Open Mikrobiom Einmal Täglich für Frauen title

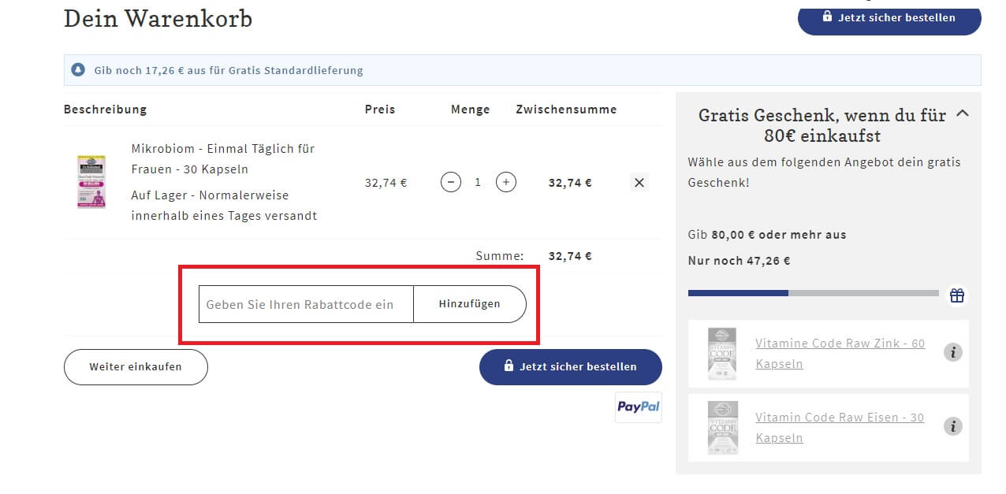223,159
